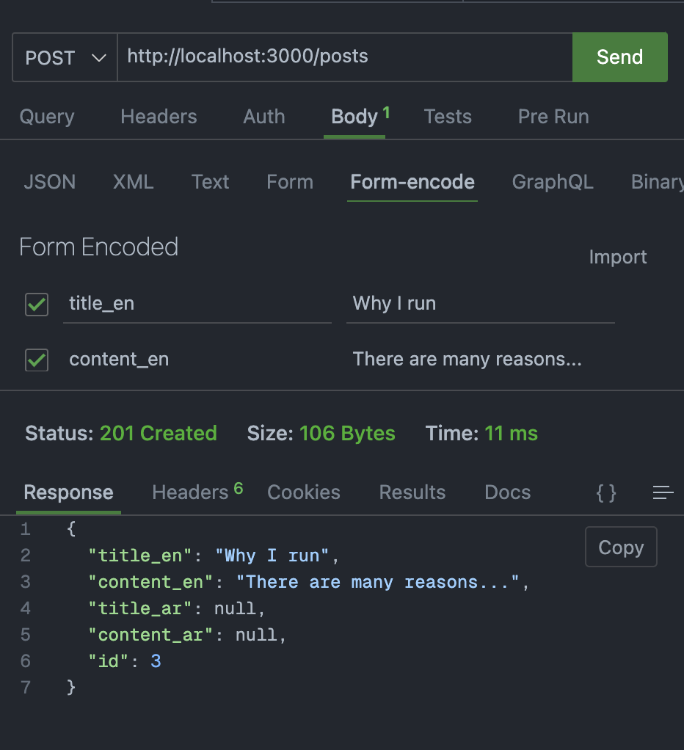684x750 pixels.
Task: Click the Import link
Action: pyautogui.click(x=617, y=257)
